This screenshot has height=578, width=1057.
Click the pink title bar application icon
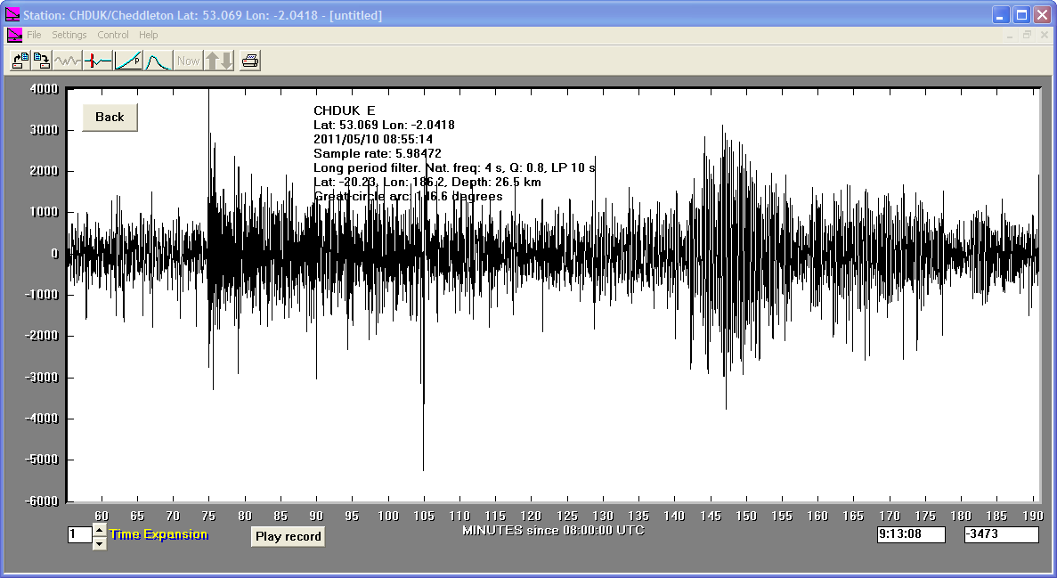point(12,15)
